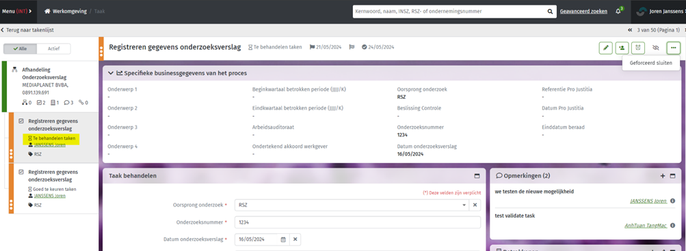Click the comments count icon showing 3
This screenshot has height=251, width=686.
(69, 102)
